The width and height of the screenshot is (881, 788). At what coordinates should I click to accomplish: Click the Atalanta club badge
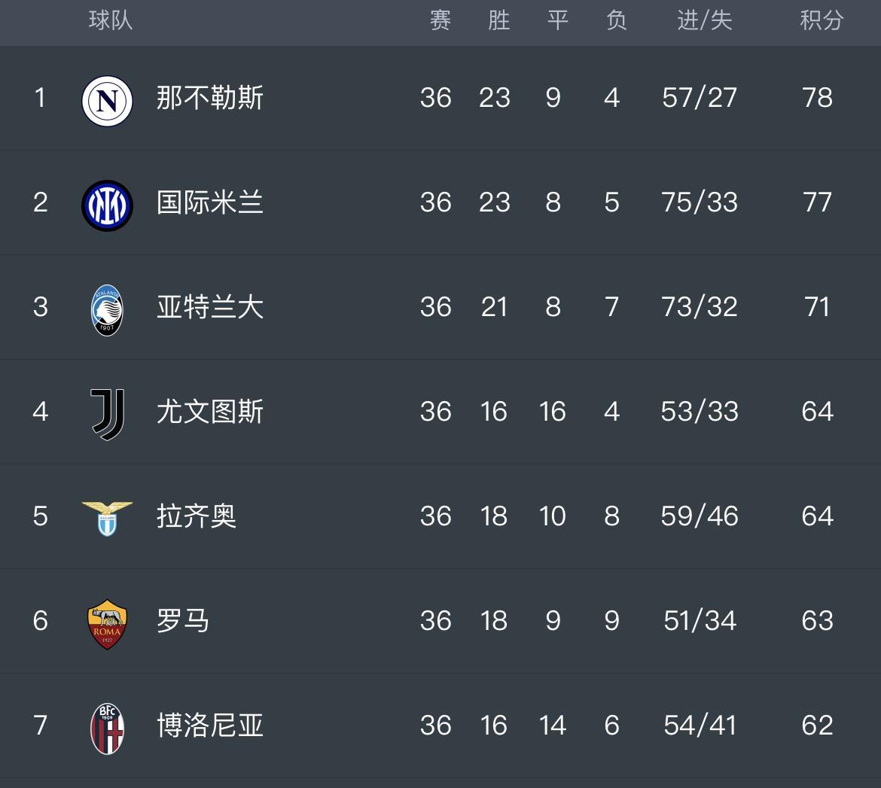[x=108, y=310]
